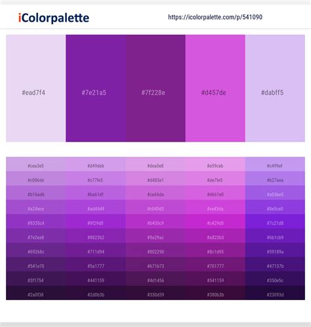Choose the #8823b2 shade cell

click(96, 236)
